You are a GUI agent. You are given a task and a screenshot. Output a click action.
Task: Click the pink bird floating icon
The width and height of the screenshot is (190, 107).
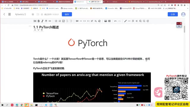[158, 92]
